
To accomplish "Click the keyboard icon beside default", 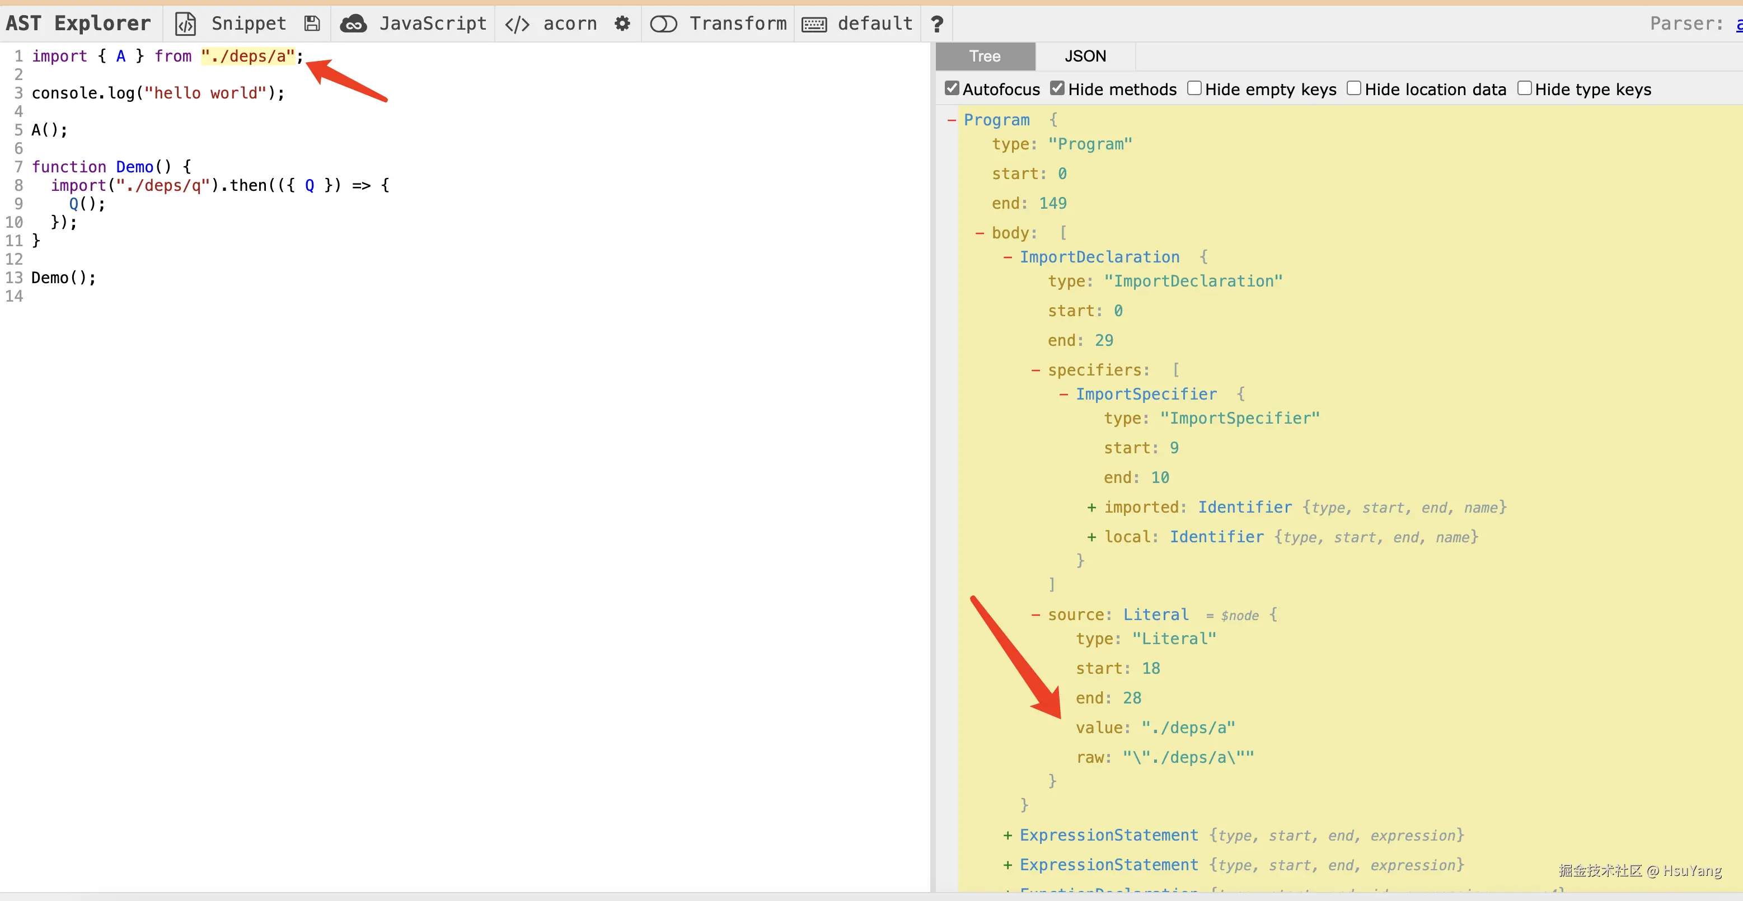I will coord(814,25).
